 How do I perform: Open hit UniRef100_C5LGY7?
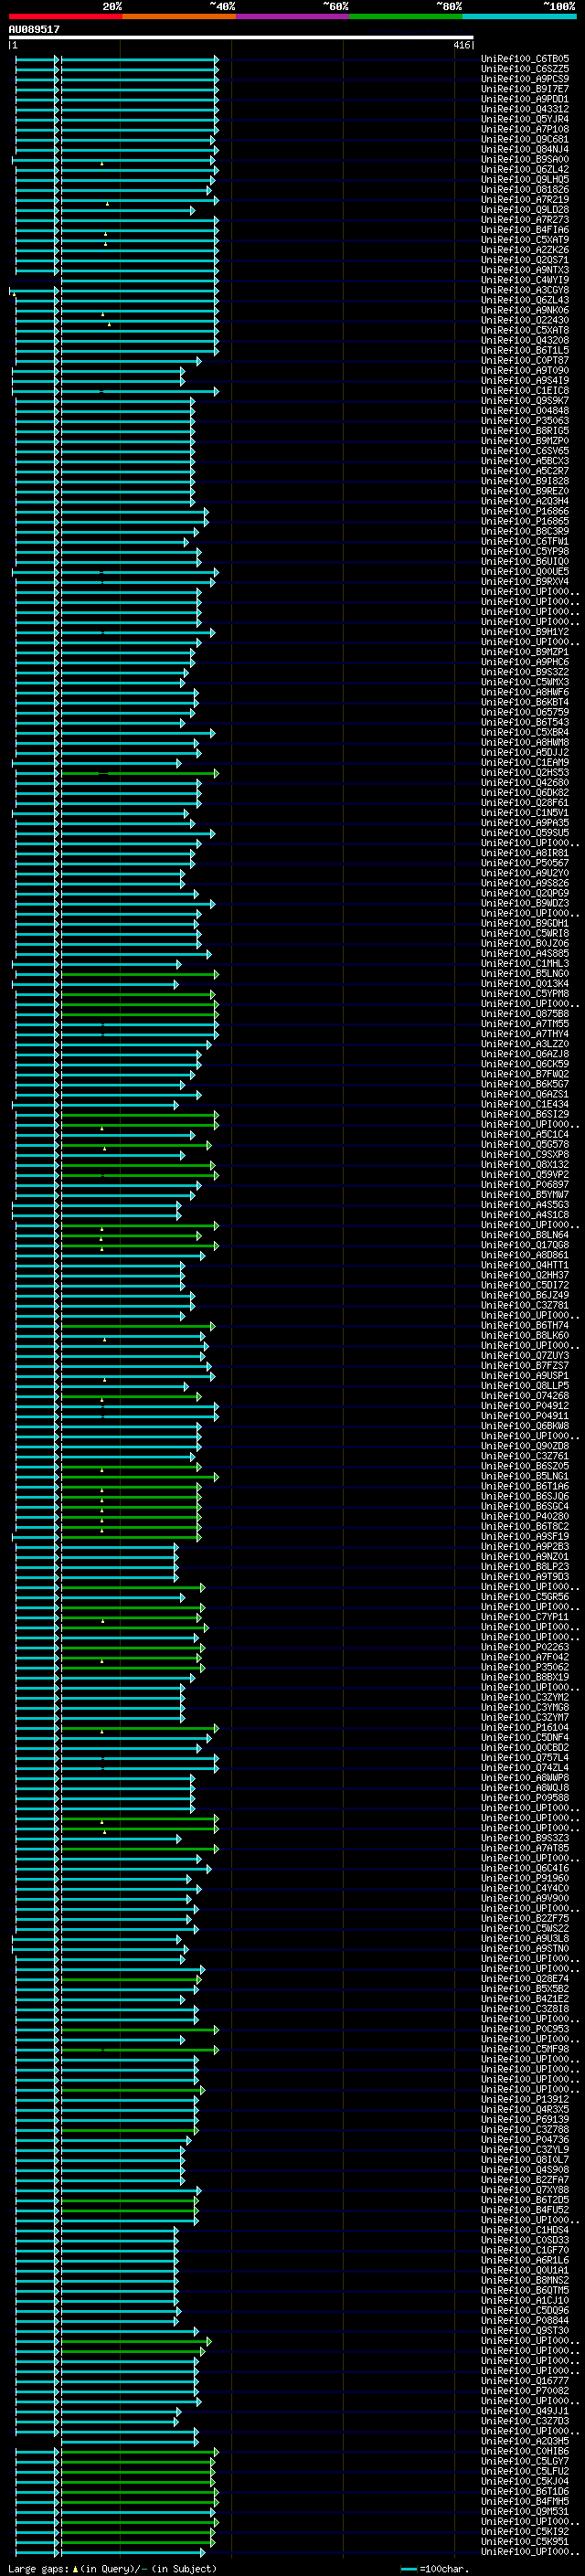tap(525, 2461)
